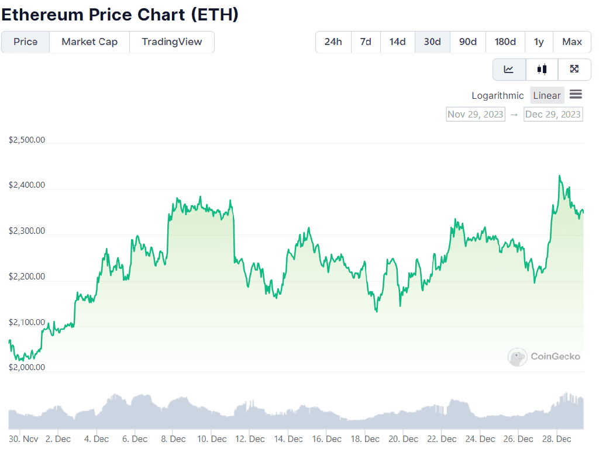This screenshot has height=449, width=599.
Task: Click the price peak near 28. Dec
Action: coord(560,175)
